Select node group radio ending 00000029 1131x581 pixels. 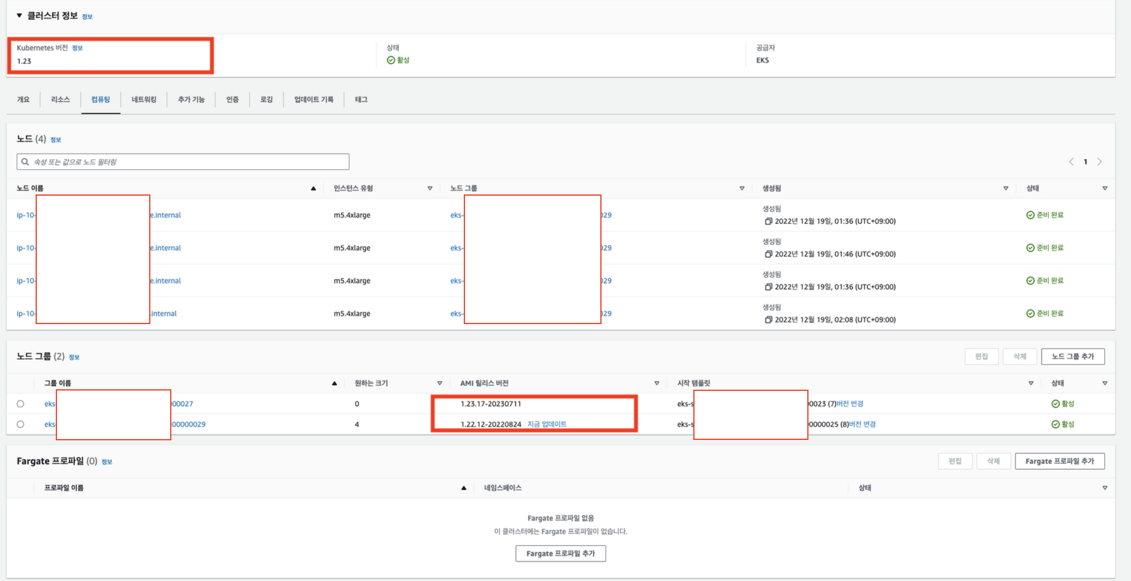pyautogui.click(x=20, y=424)
